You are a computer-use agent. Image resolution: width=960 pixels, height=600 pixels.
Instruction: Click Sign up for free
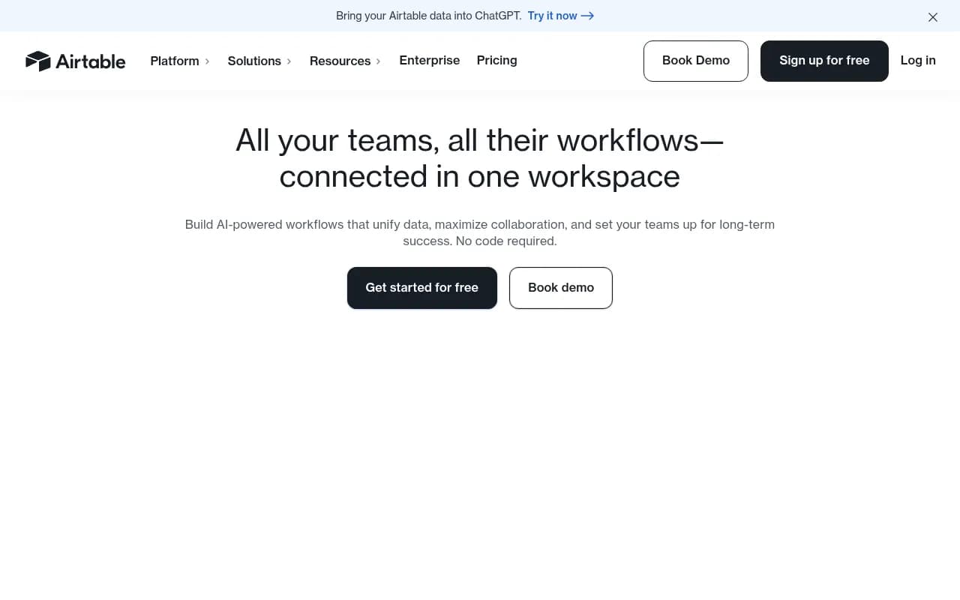click(x=824, y=61)
